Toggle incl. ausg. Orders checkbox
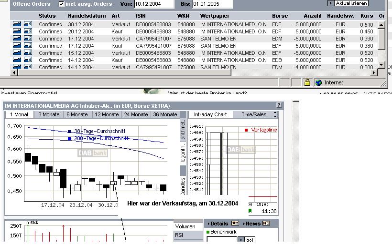The image size is (392, 245). coord(61,4)
